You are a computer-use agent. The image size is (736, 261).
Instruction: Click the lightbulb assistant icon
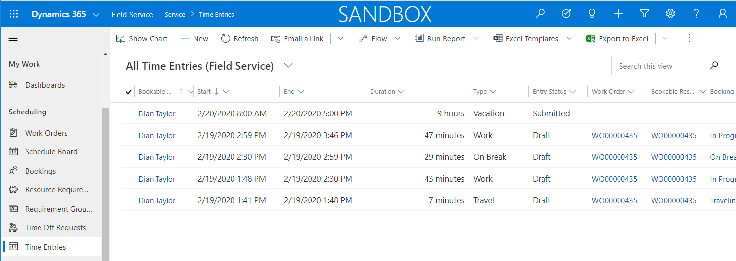[592, 14]
